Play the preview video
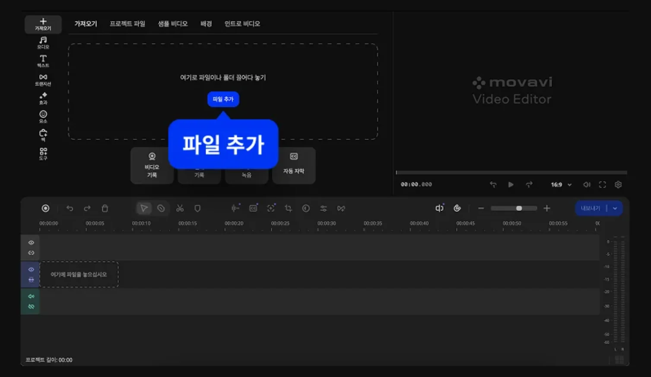The image size is (651, 377). [511, 185]
